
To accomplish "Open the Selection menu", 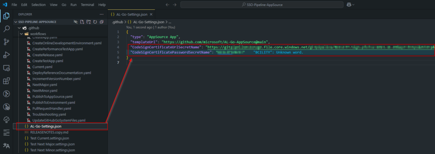I will pos(38,5).
